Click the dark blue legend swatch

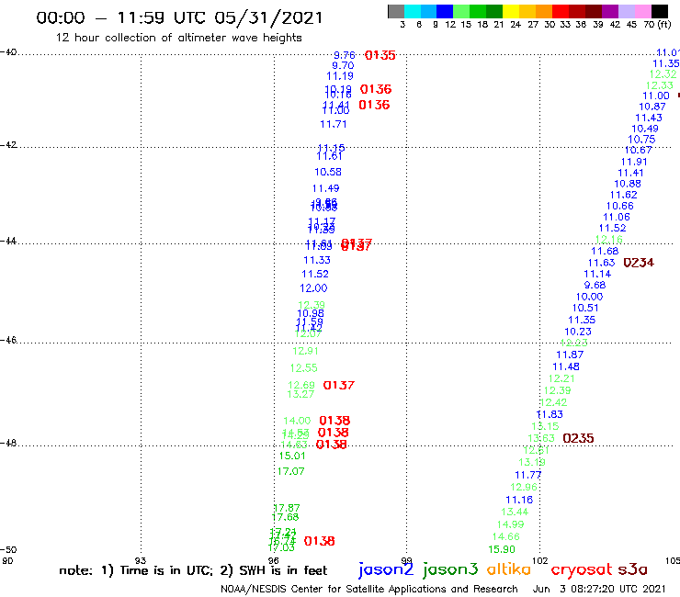[x=445, y=11]
